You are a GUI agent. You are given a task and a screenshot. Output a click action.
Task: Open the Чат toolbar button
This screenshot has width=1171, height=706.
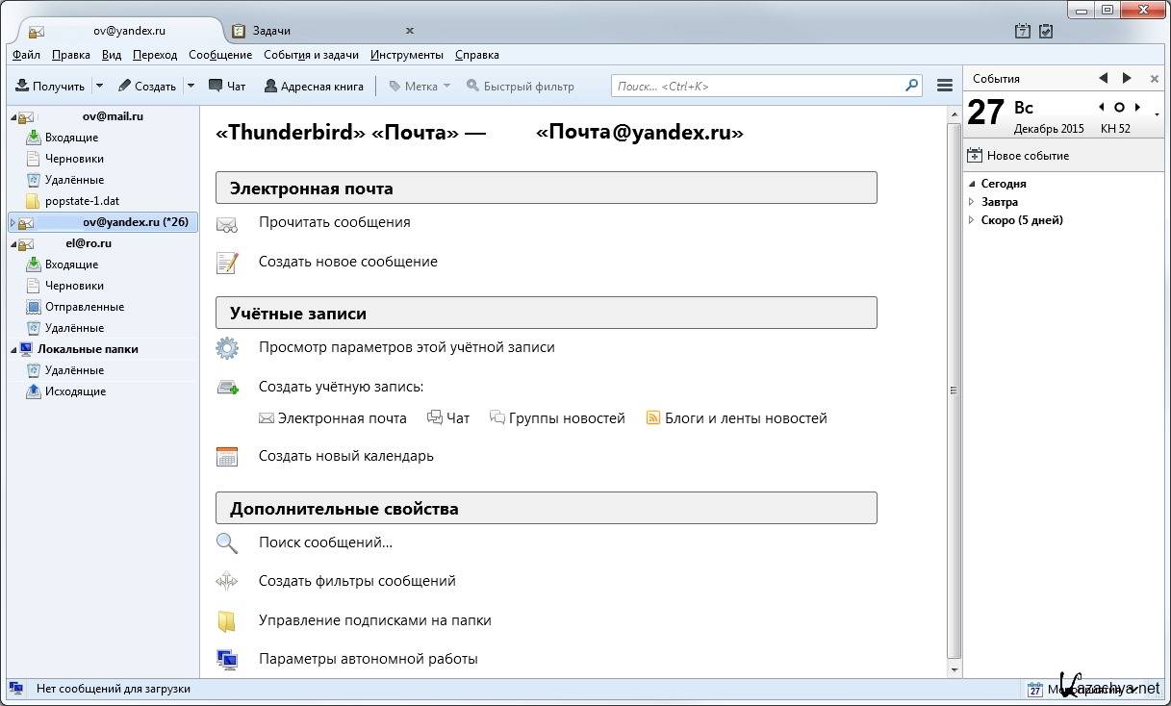click(227, 86)
